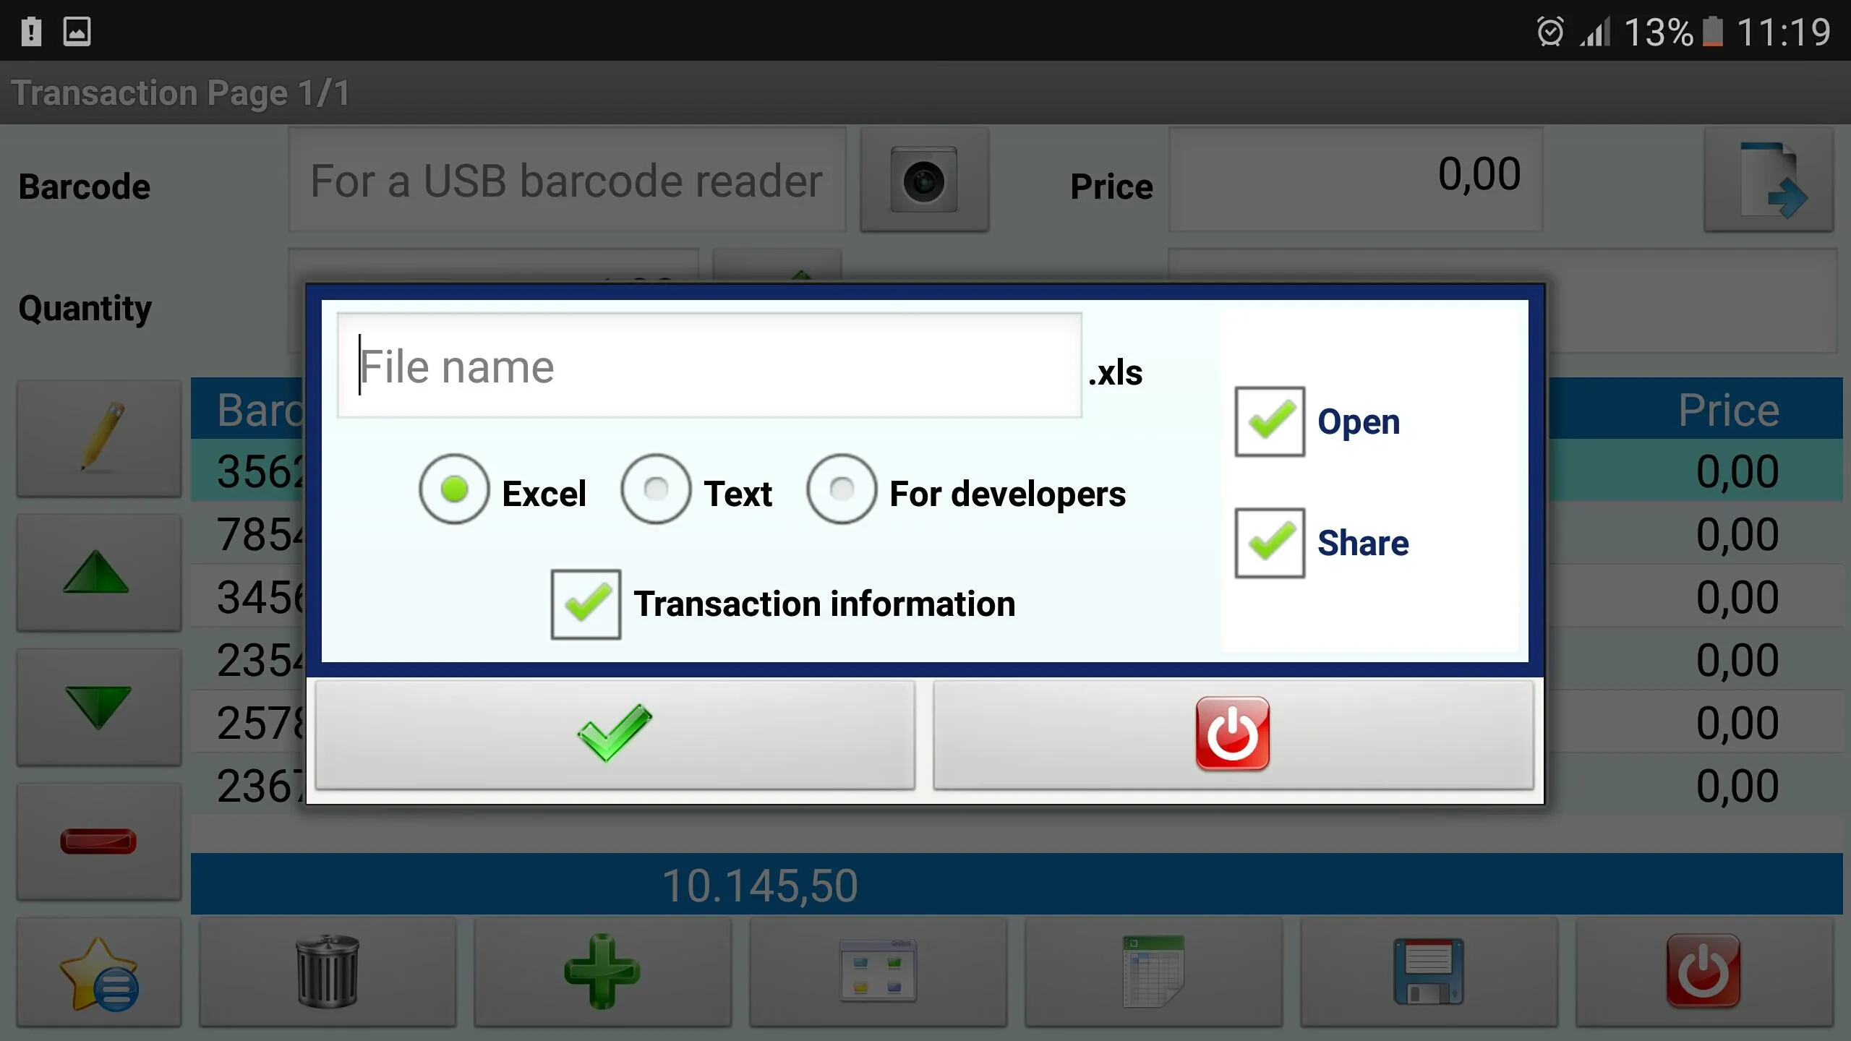Enable the Open checkbox option
The width and height of the screenshot is (1851, 1041).
click(1269, 421)
